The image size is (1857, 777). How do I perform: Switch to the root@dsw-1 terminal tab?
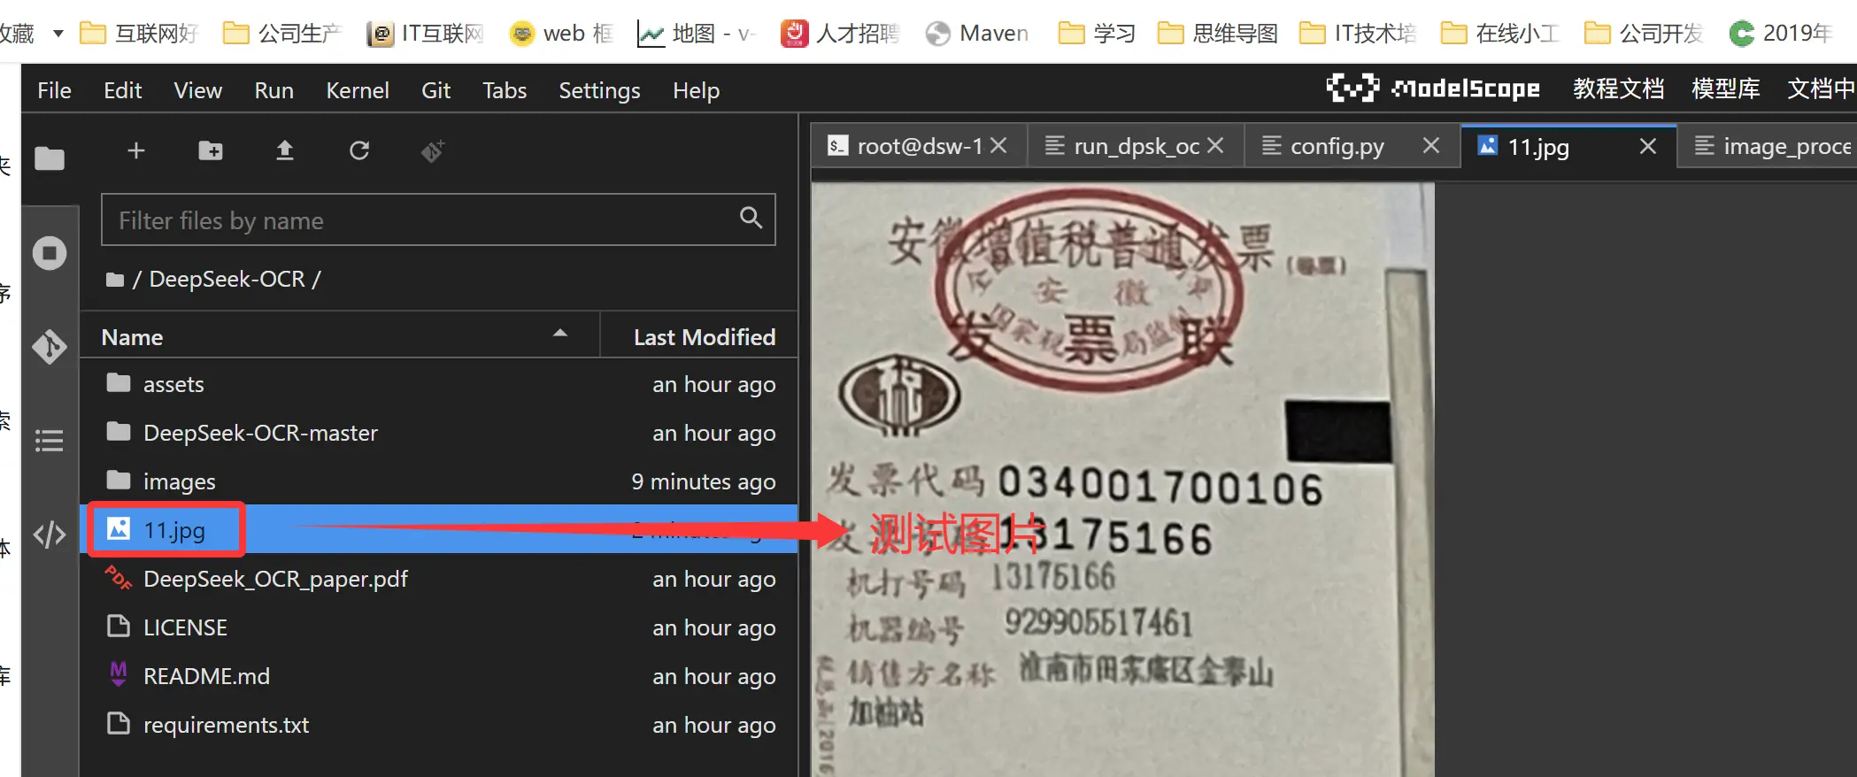[x=918, y=146]
